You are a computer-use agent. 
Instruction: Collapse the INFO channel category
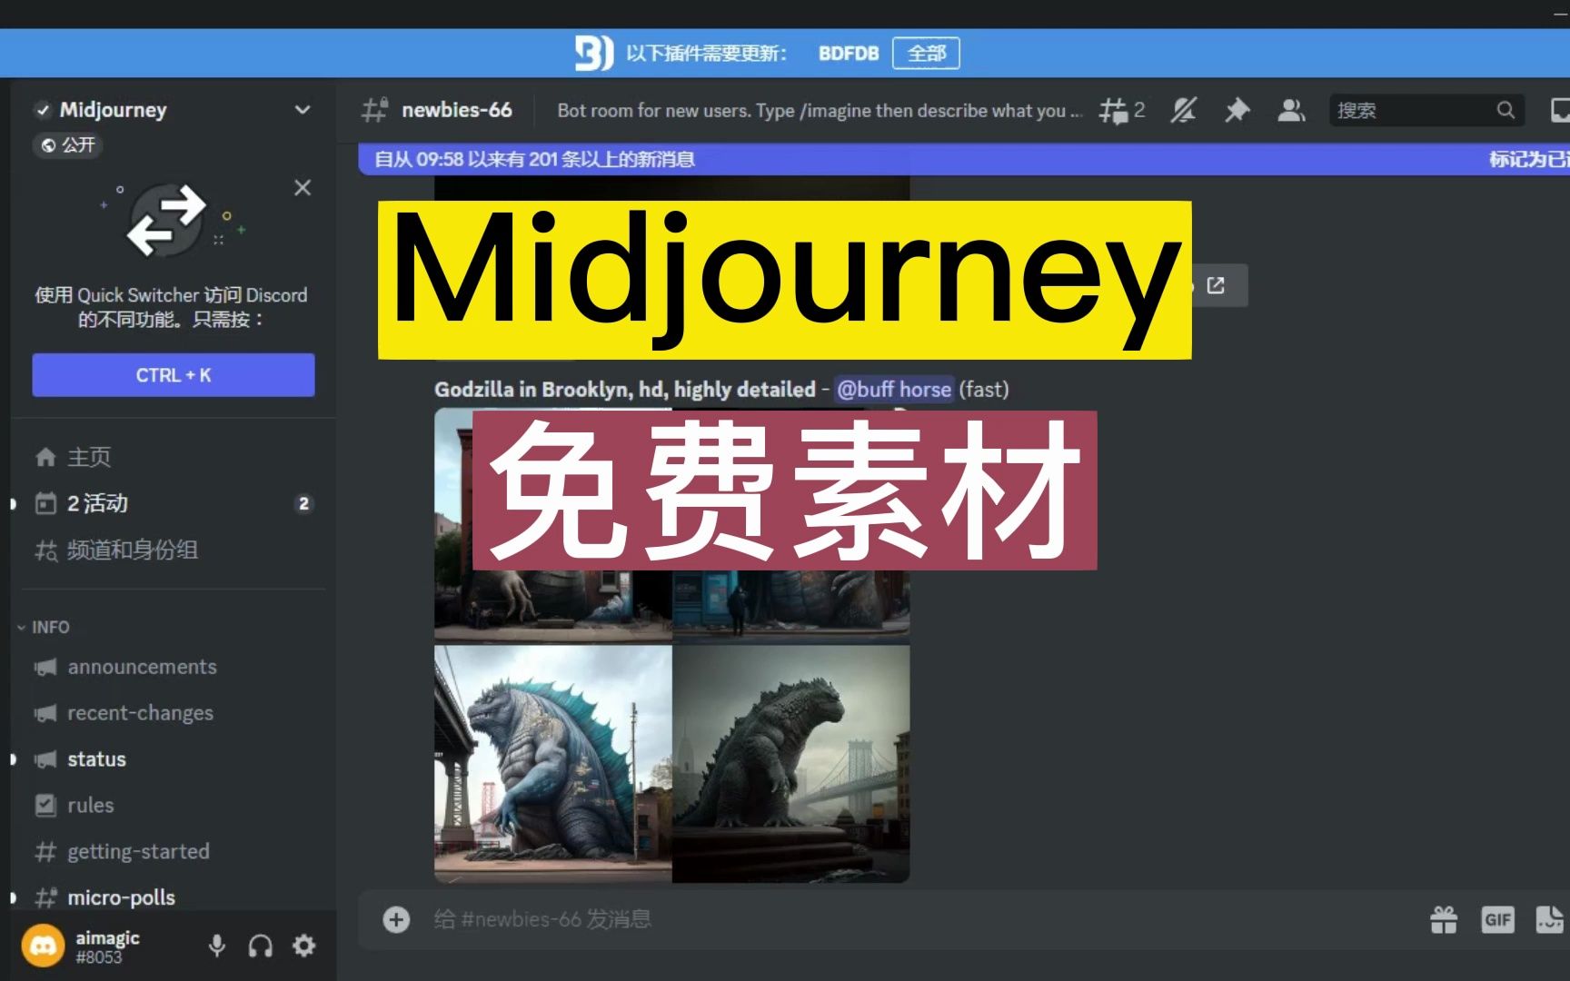click(43, 627)
